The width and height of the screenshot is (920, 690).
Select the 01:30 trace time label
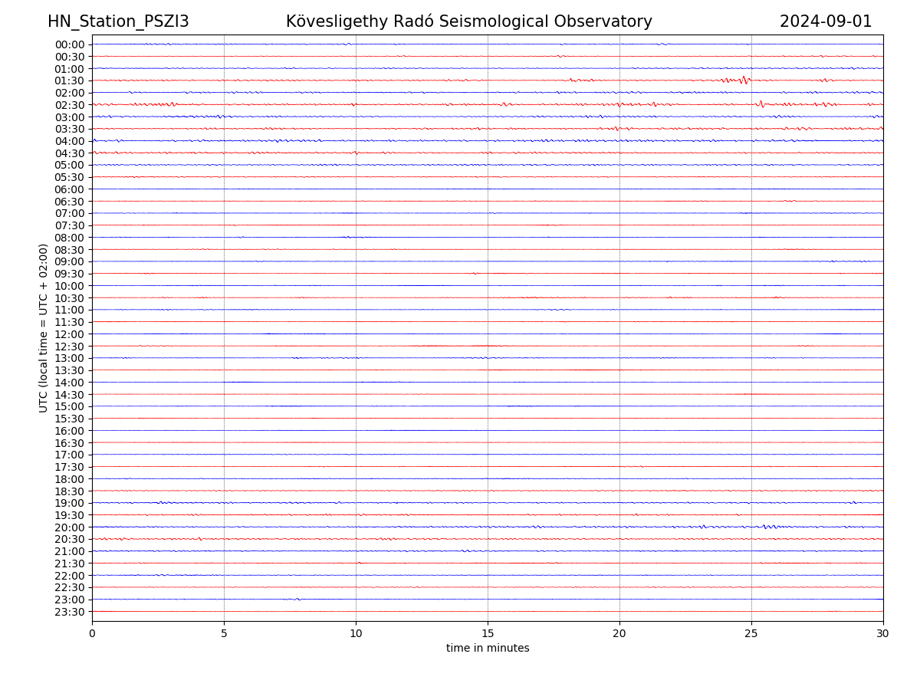(70, 80)
